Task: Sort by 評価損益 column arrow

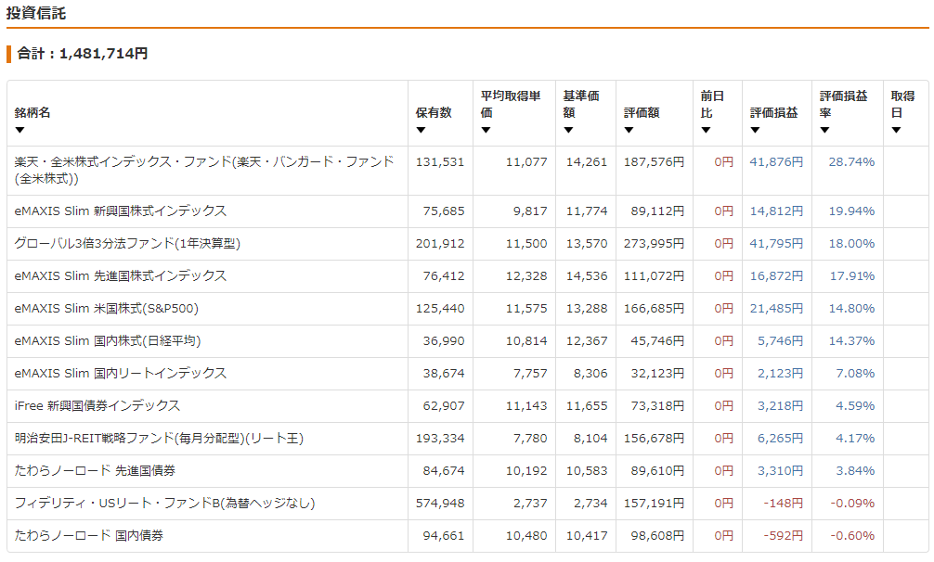Action: coord(756,130)
